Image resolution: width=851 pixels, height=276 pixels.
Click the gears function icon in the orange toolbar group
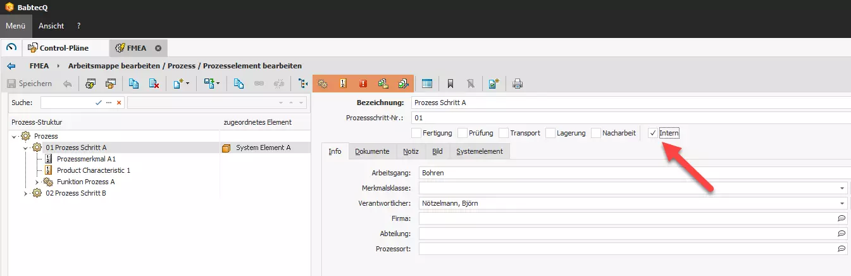coord(323,84)
